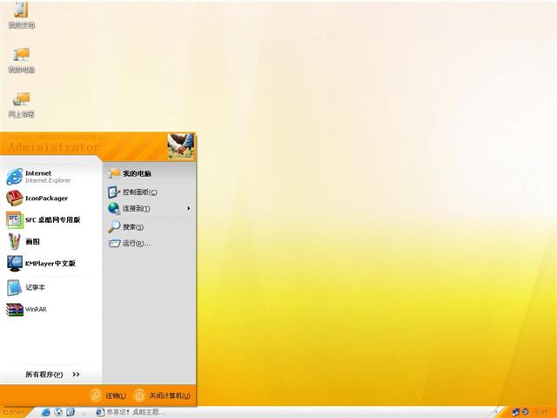The height and width of the screenshot is (418, 557).
Task: Open 运行(R)... run dialog entry
Action: pos(149,244)
